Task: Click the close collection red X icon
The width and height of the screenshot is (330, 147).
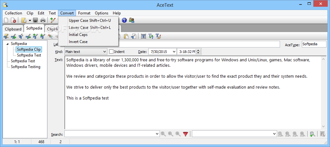Action: pos(13,20)
